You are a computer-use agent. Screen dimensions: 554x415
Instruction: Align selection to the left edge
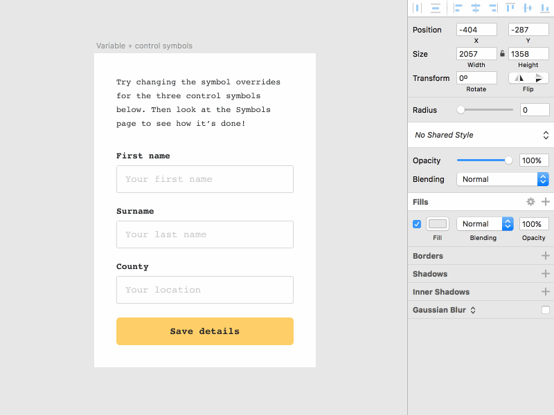click(x=457, y=8)
